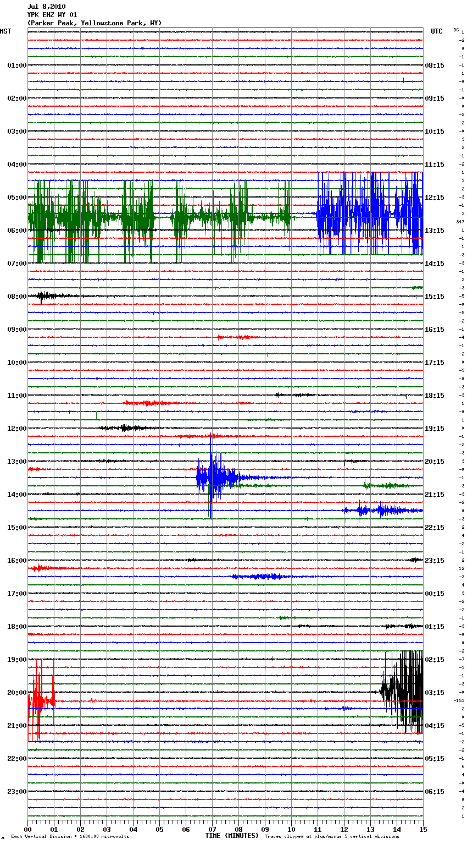Click the 03 minute axis tick label
The image size is (467, 844).
pos(107,829)
